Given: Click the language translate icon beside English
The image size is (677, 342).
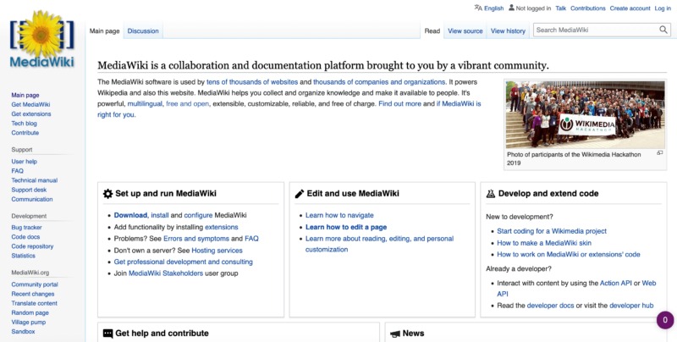Looking at the screenshot, I should click(x=478, y=8).
